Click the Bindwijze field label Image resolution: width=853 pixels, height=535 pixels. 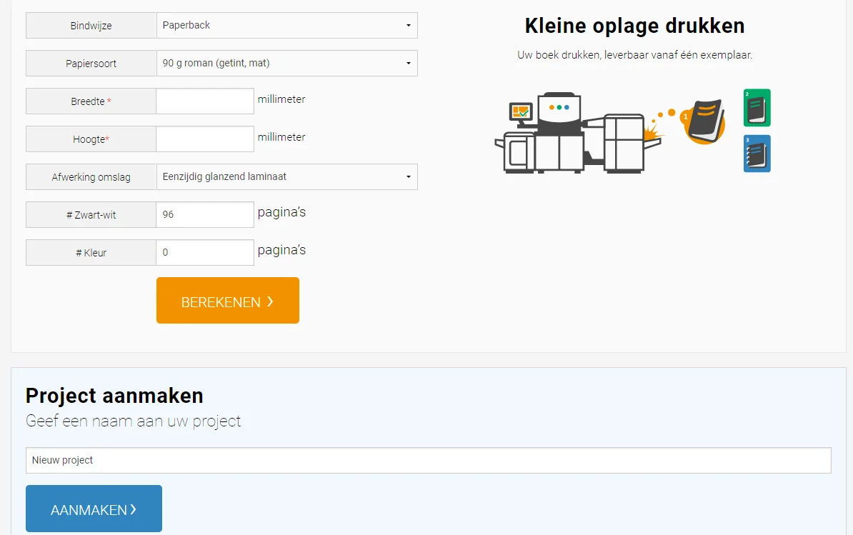(x=91, y=26)
